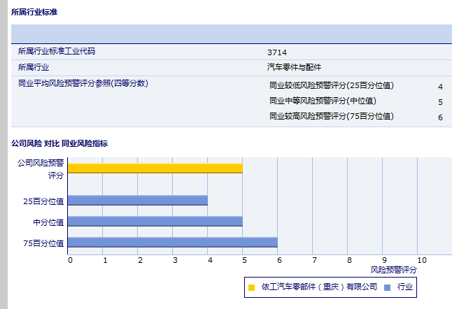Click the 公司风险 对比 同业风险指标 heading

[59, 143]
